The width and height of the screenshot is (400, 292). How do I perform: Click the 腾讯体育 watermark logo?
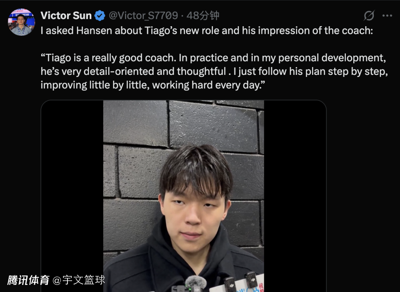28,280
